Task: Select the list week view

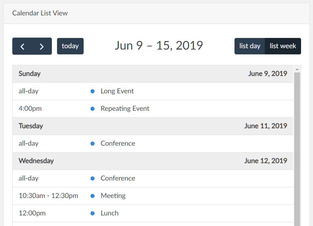Action: (x=283, y=46)
